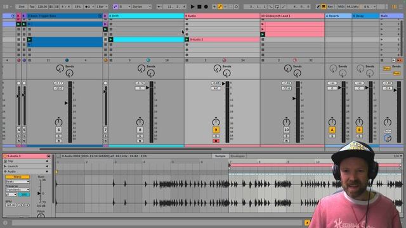Select the Main track header

coord(391,16)
